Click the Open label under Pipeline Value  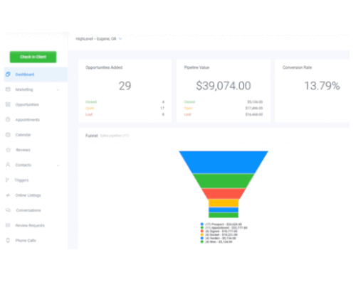click(188, 108)
